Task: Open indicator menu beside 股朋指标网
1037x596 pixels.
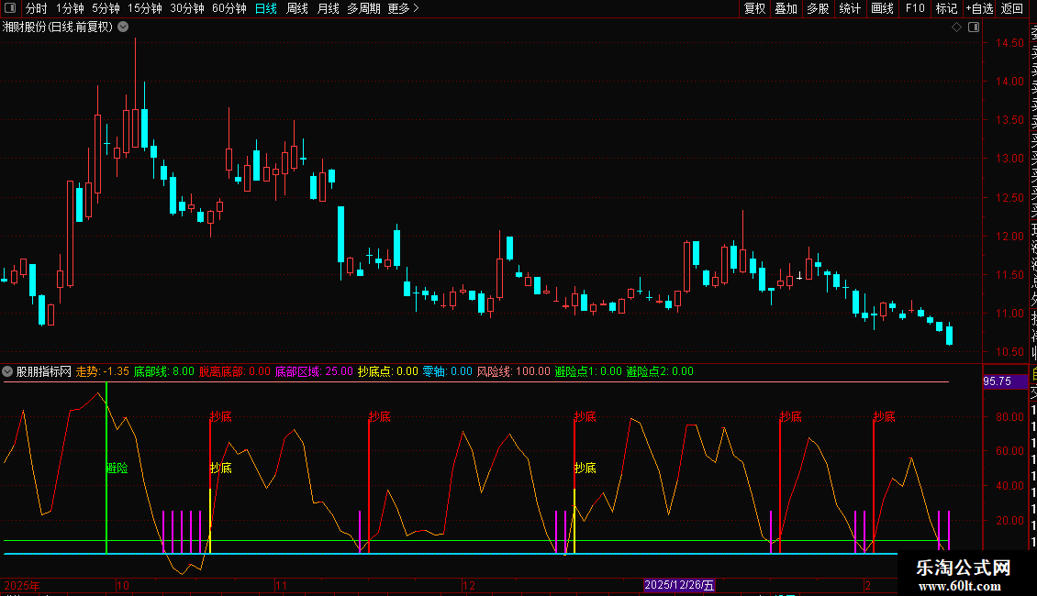Action: pyautogui.click(x=7, y=371)
